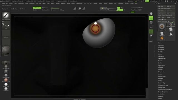This screenshot has width=178, height=100.
Task: Adjust the See-through slider
Action: (x=140, y=1)
